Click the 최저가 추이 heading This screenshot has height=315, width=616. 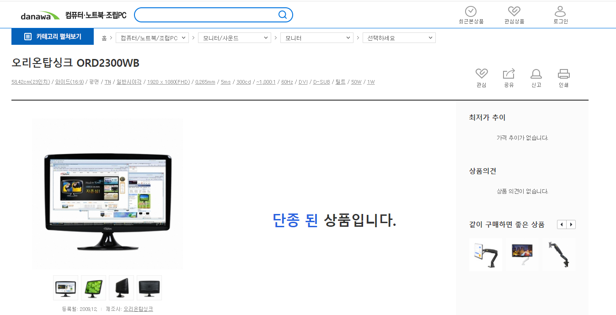[x=487, y=117]
